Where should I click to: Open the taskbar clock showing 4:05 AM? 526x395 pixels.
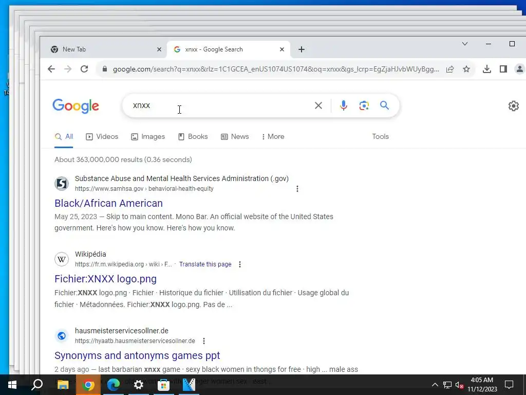482,385
